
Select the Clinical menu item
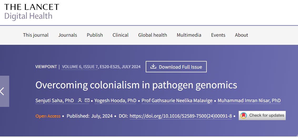120,35
